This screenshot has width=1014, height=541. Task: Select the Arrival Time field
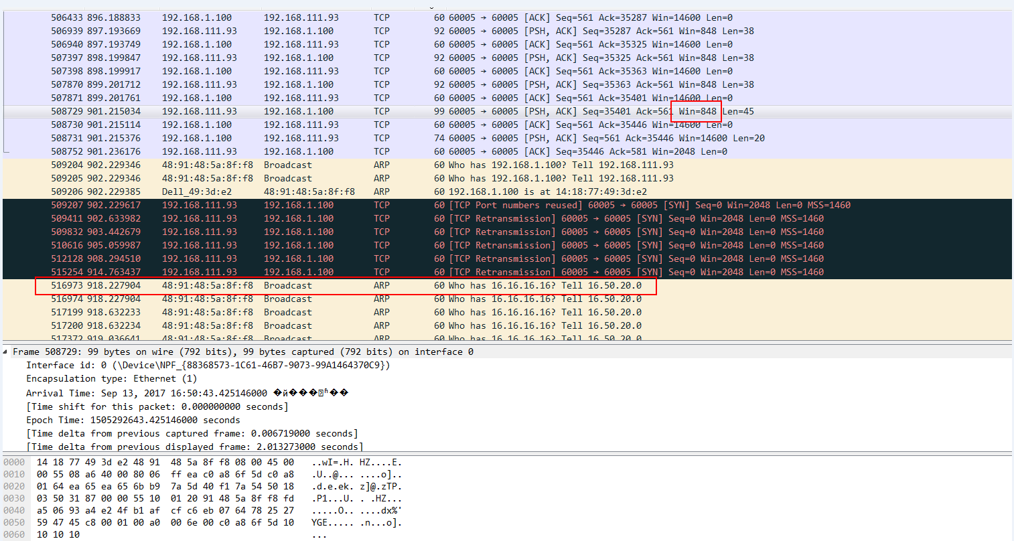coord(188,393)
